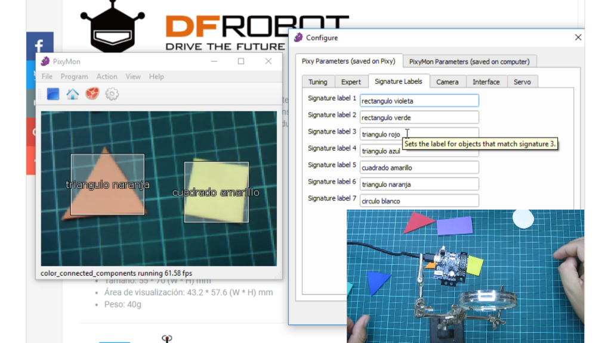Viewport: 611px width, 343px height.
Task: Click the raw video meat icon
Action: tap(92, 94)
